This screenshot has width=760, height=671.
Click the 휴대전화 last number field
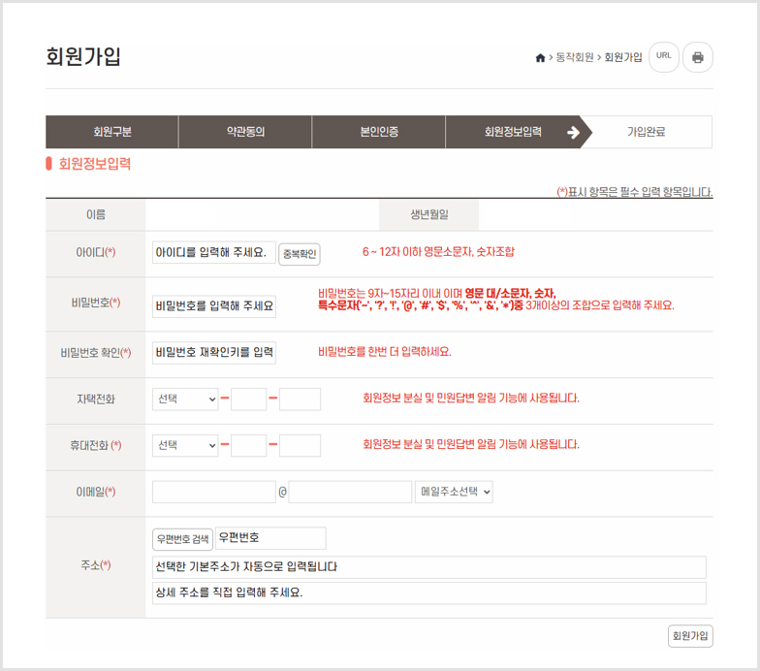(x=300, y=445)
